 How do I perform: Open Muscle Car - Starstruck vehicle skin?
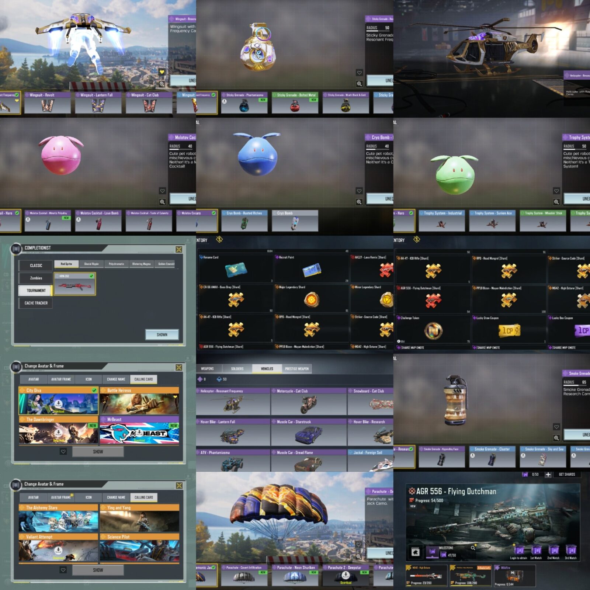(x=309, y=432)
